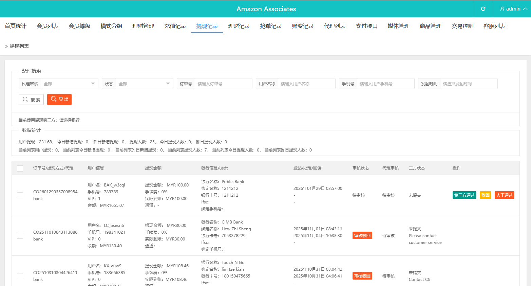Open the 客服列表 menu tab

(494, 26)
